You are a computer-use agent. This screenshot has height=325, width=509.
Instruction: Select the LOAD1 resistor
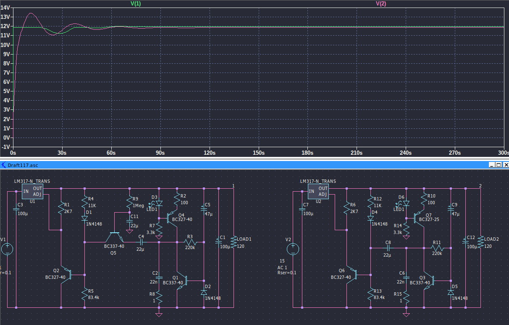(x=234, y=243)
